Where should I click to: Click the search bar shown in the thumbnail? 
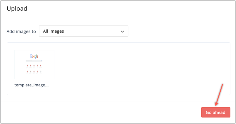coord(33,61)
